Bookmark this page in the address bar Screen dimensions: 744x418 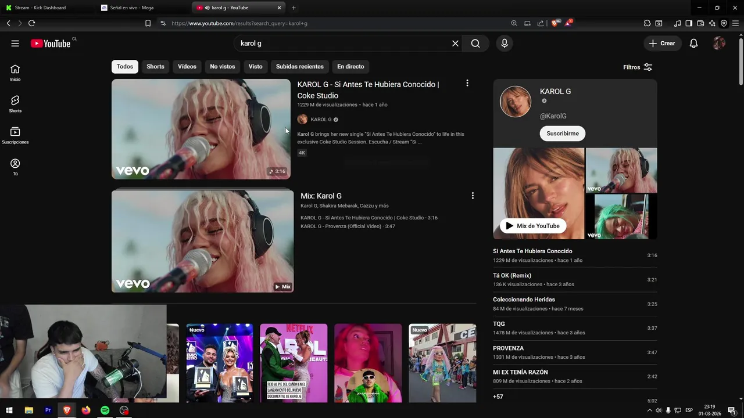pyautogui.click(x=148, y=23)
